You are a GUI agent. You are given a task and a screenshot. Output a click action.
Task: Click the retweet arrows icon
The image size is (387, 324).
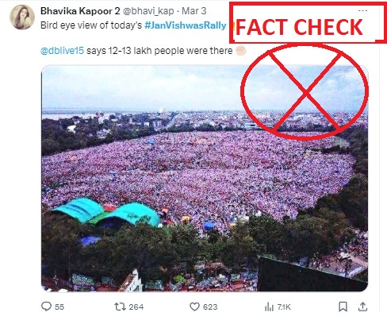click(x=120, y=307)
